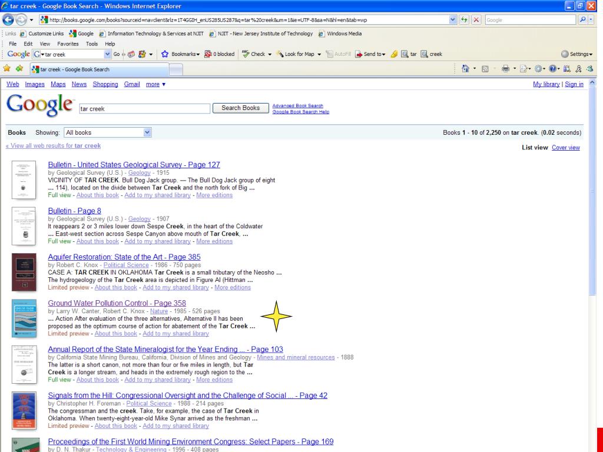Expand the Check dropdown arrow
The width and height of the screenshot is (603, 452).
point(270,55)
